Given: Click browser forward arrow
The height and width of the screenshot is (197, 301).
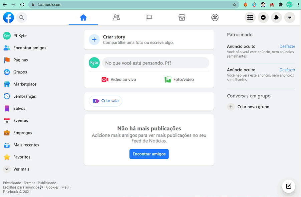Looking at the screenshot, I should [x=13, y=4].
